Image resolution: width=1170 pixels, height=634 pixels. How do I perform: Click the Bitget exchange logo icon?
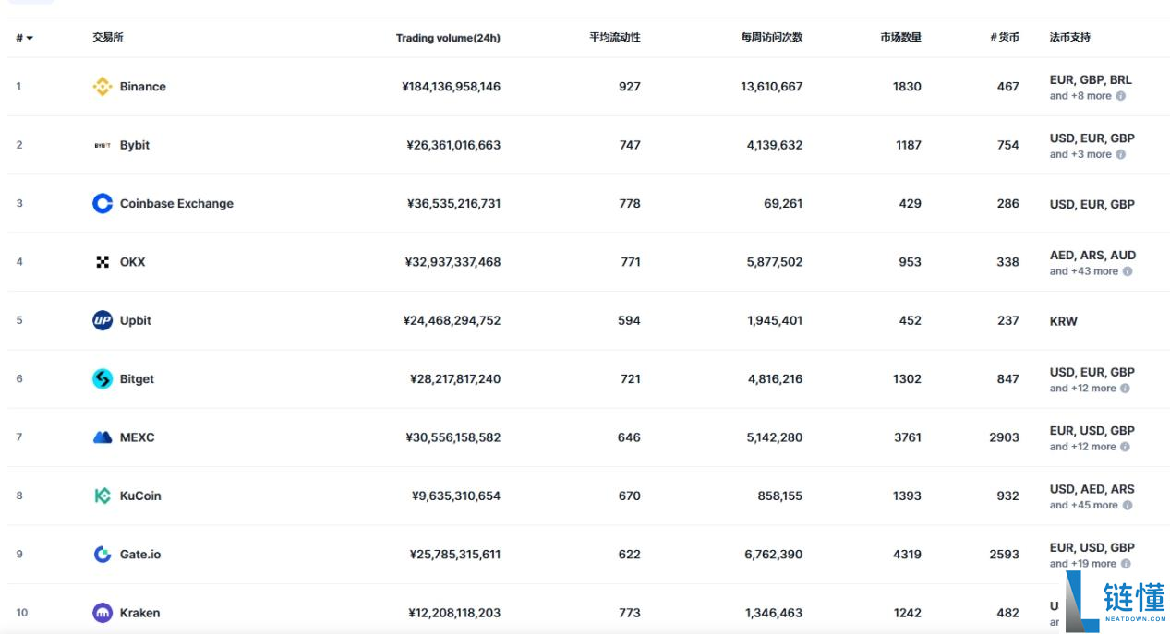(x=103, y=378)
